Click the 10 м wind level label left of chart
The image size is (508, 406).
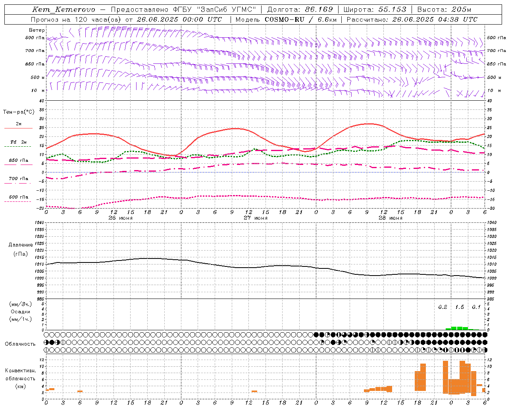[x=38, y=90]
